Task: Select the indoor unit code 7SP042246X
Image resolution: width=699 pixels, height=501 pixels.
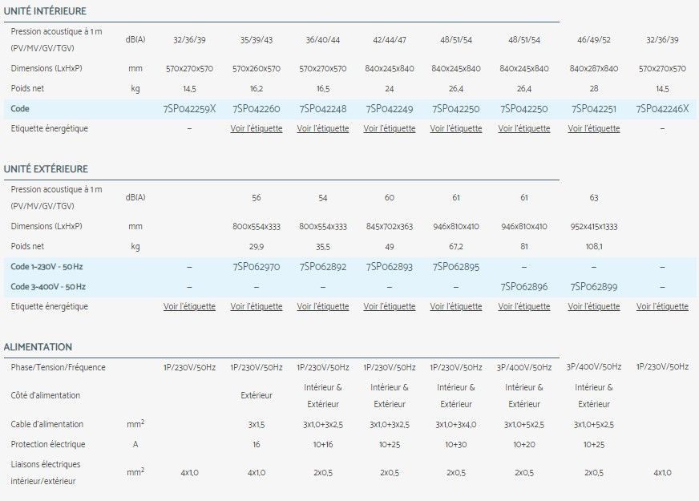Action: 662,108
